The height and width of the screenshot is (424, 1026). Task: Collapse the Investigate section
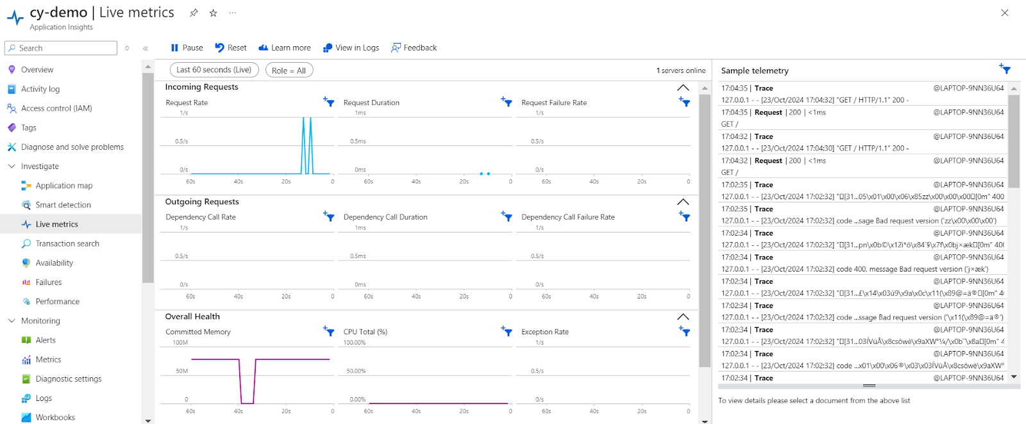tap(12, 166)
